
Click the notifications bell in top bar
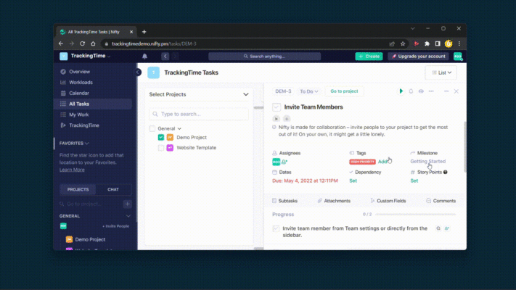click(x=145, y=57)
